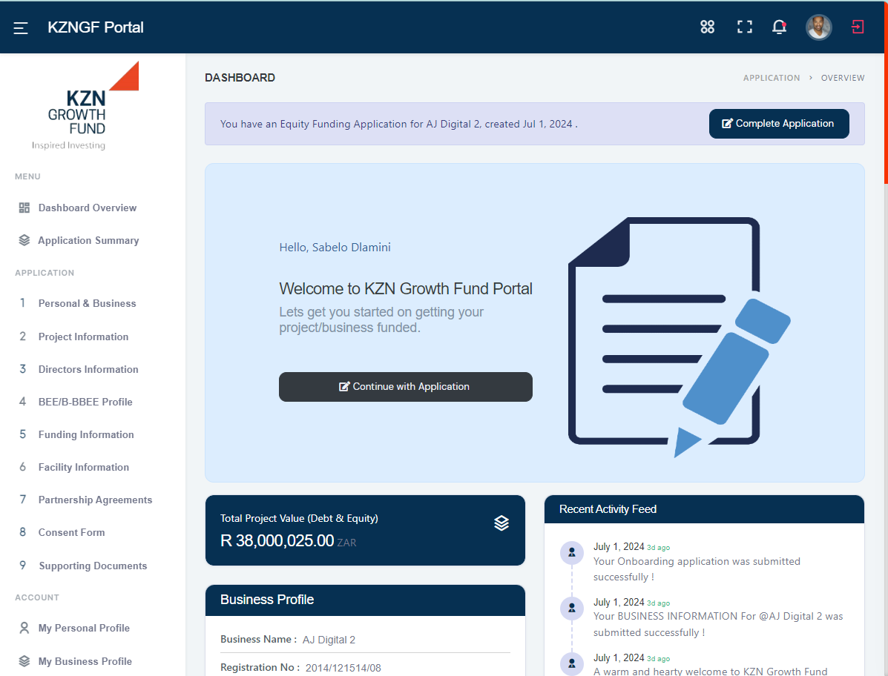Open Personal & Business step

[87, 303]
